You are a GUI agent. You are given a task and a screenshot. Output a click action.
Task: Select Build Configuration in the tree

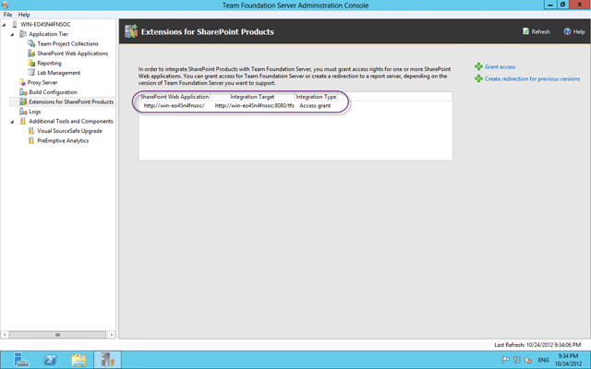pyautogui.click(x=53, y=92)
